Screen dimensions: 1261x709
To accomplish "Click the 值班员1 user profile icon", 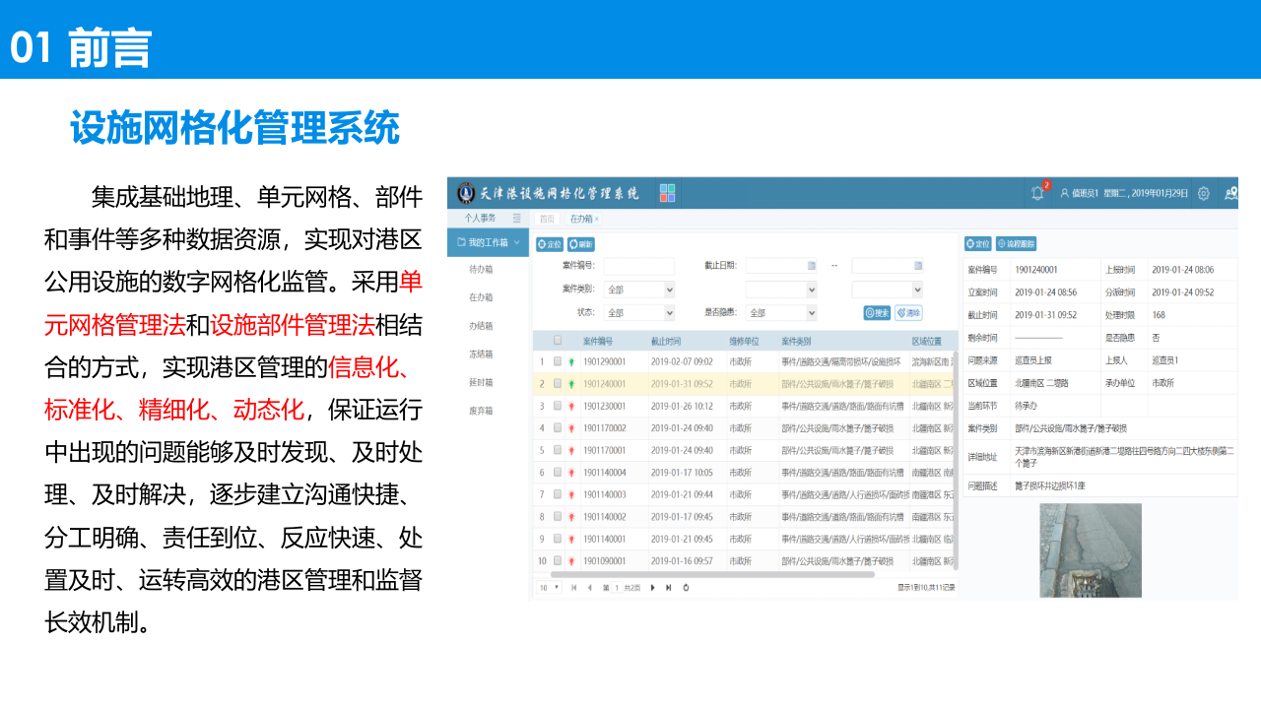I will (1066, 193).
